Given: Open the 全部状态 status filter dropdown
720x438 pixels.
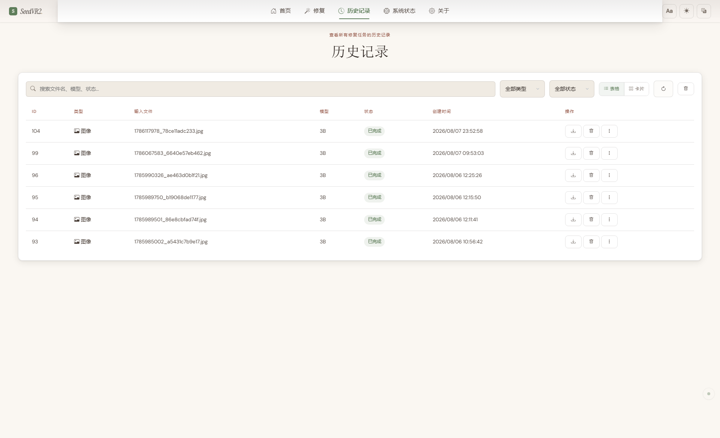Looking at the screenshot, I should pyautogui.click(x=571, y=89).
